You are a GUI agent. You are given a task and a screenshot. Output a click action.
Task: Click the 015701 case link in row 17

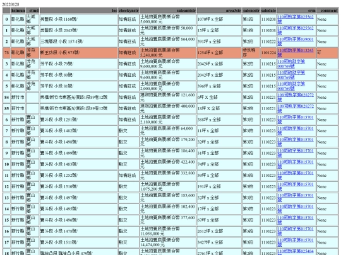(296, 242)
